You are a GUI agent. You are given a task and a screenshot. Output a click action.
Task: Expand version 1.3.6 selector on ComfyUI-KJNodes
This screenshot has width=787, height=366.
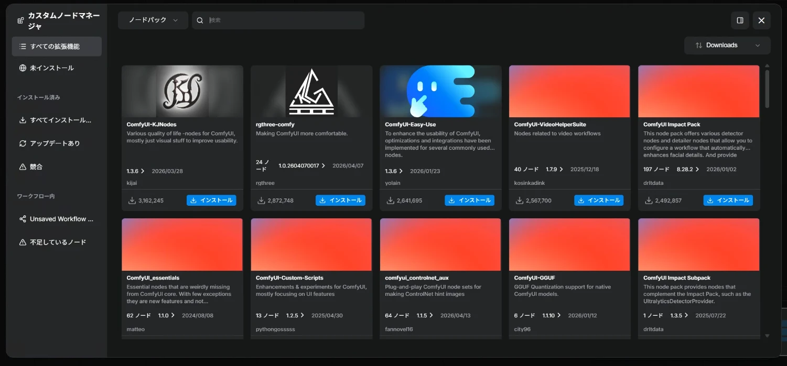[x=135, y=171]
